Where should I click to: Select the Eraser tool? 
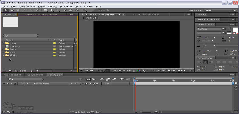coord(77,10)
